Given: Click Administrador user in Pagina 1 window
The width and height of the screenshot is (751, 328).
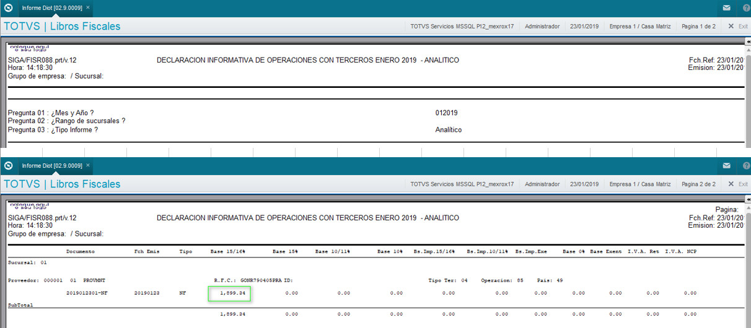Looking at the screenshot, I should click(542, 27).
